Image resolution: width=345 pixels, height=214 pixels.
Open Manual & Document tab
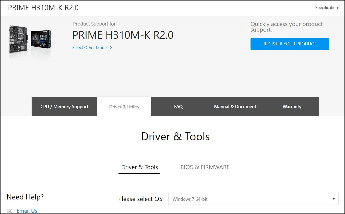[235, 107]
